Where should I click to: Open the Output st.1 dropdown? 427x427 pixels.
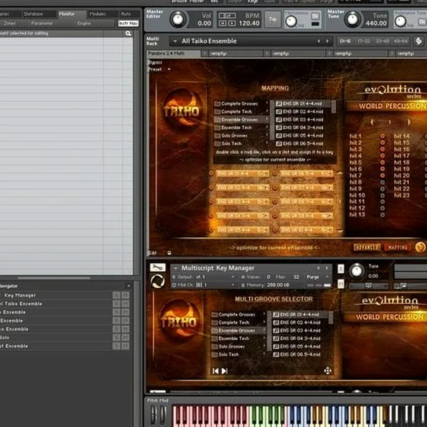tap(233, 277)
